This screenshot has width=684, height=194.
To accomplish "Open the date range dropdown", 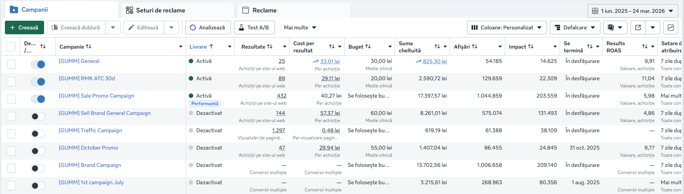I will (634, 11).
